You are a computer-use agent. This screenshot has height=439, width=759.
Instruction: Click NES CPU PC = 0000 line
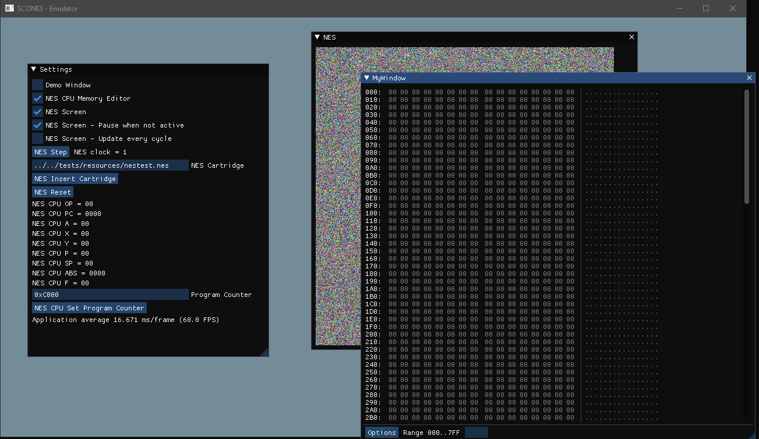(x=66, y=214)
